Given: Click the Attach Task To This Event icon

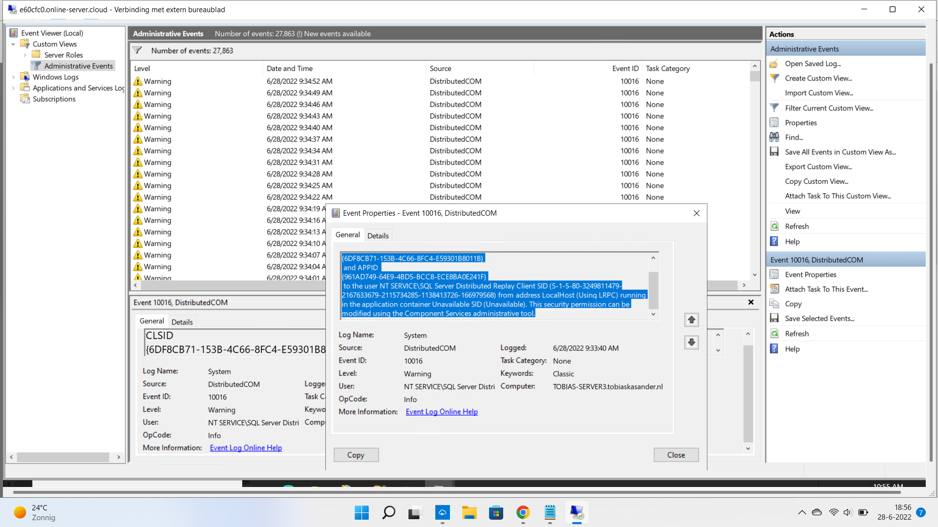Looking at the screenshot, I should pyautogui.click(x=774, y=289).
